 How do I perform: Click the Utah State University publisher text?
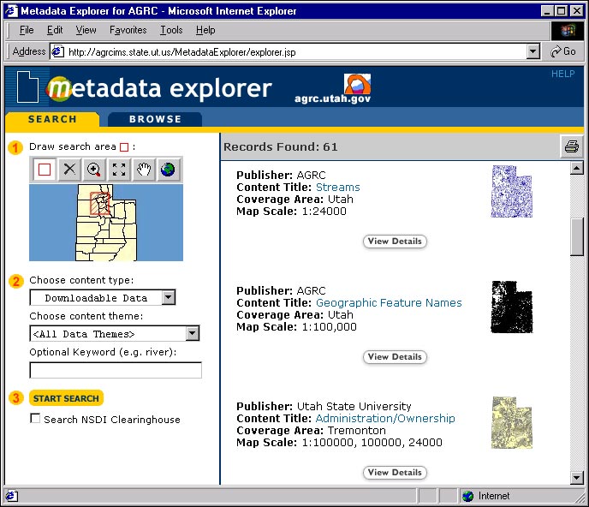pyautogui.click(x=354, y=406)
